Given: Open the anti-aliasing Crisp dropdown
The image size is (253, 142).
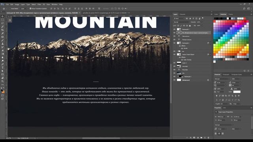Looking at the screenshot, I should (x=237, y=104).
